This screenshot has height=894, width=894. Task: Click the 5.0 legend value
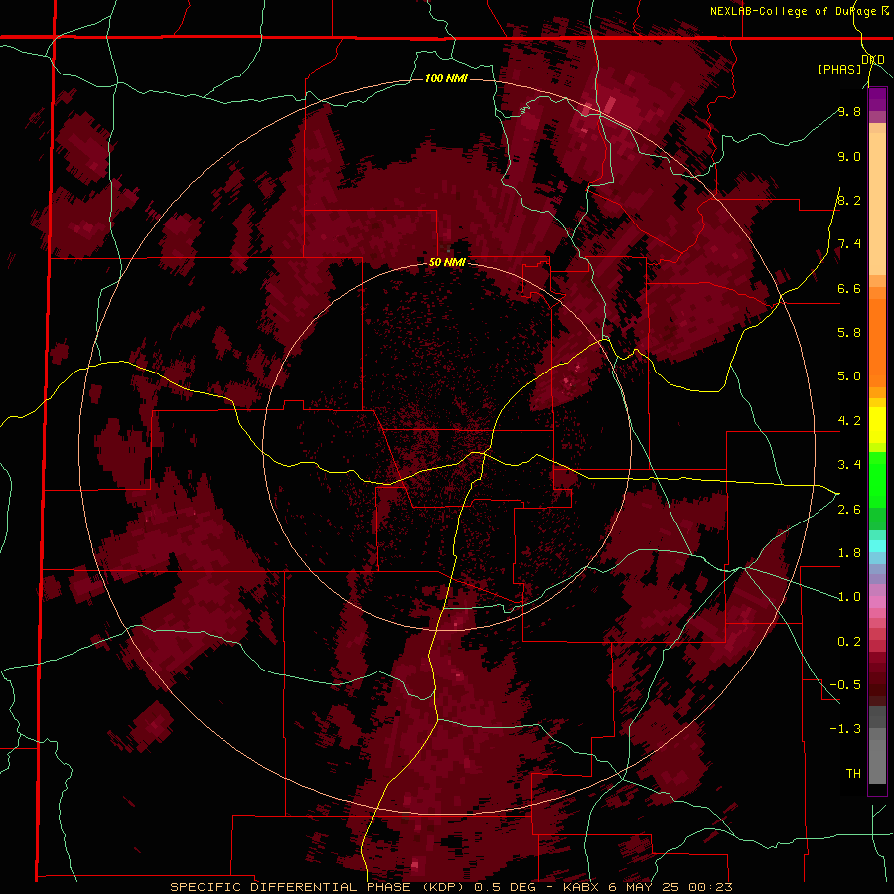(x=849, y=376)
